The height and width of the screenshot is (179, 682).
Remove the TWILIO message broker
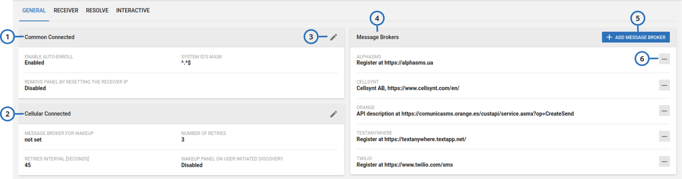[664, 162]
